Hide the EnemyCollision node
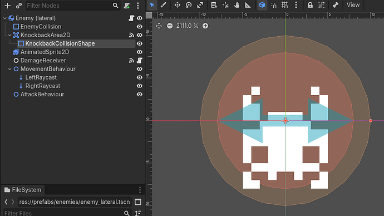The image size is (384, 216). point(140,27)
